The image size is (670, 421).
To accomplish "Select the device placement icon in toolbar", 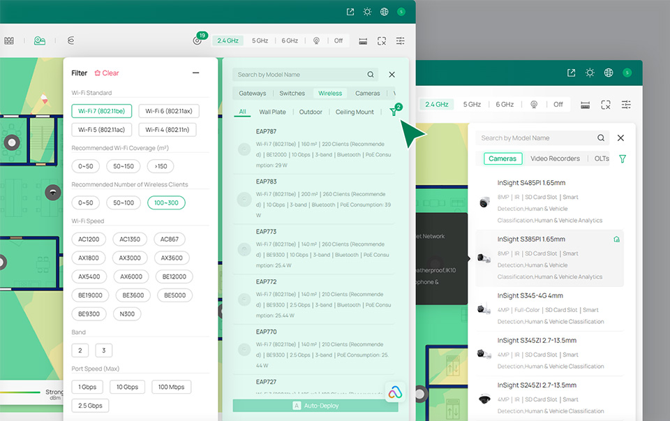I will click(x=40, y=40).
